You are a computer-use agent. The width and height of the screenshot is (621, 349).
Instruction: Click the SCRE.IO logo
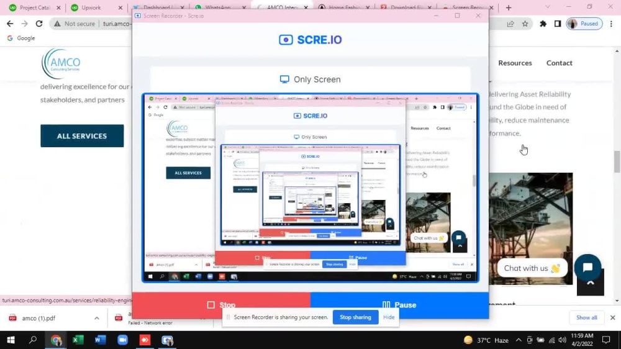(310, 40)
